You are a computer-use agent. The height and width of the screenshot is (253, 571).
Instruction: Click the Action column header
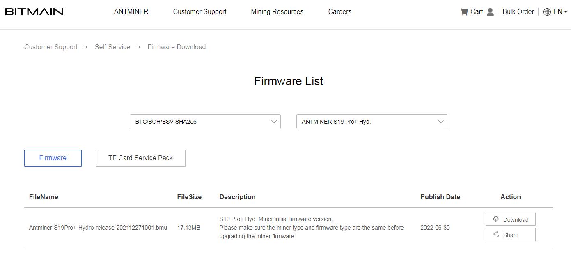[511, 197]
